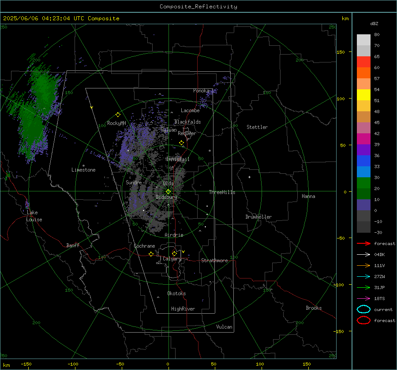Click the Brooks city label
Viewport: 397px width, 370px height.
[314, 308]
